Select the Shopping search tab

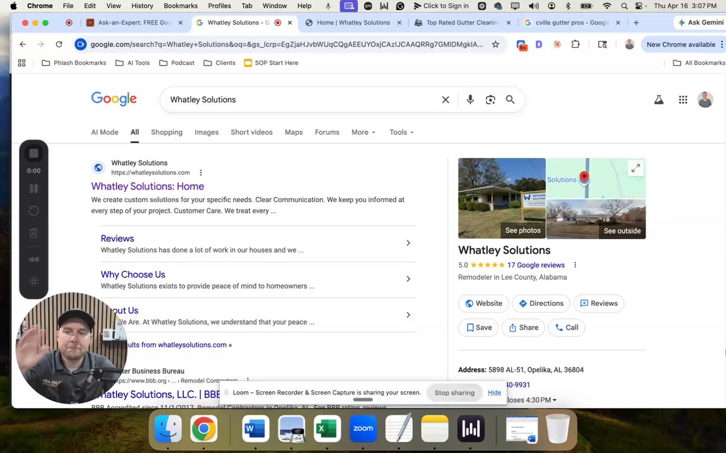(x=166, y=132)
